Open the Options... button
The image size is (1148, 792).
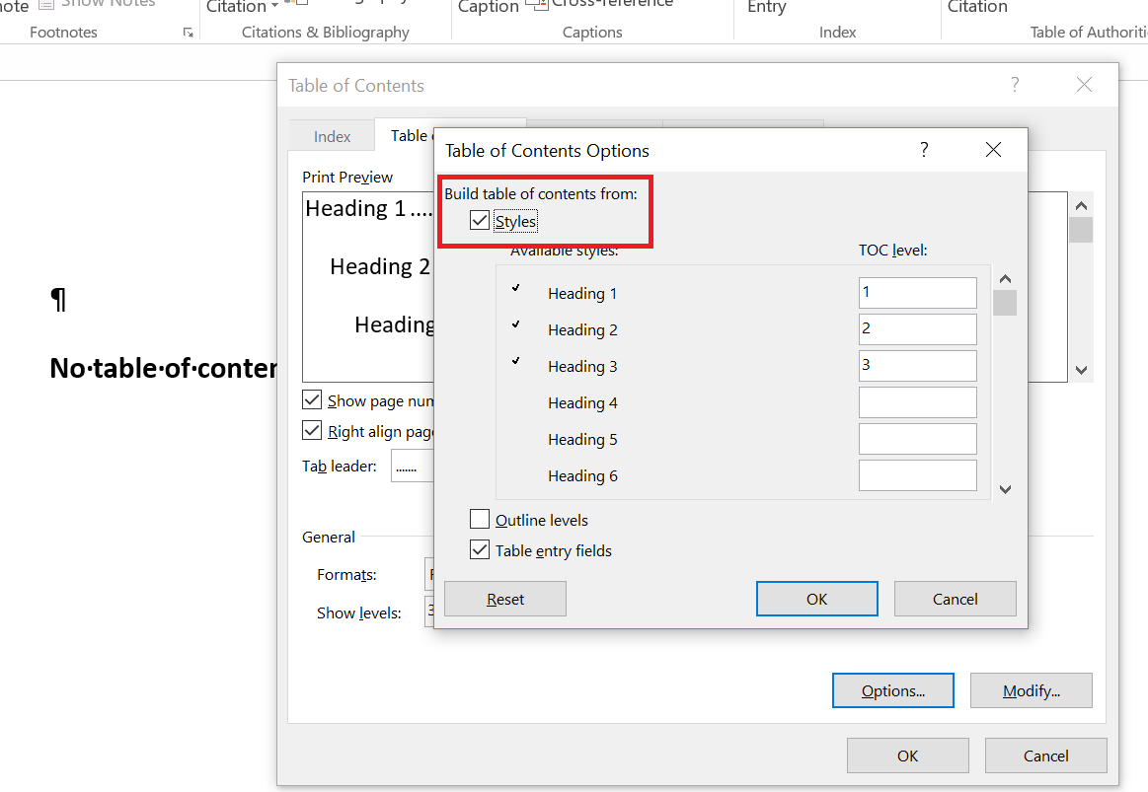point(893,690)
